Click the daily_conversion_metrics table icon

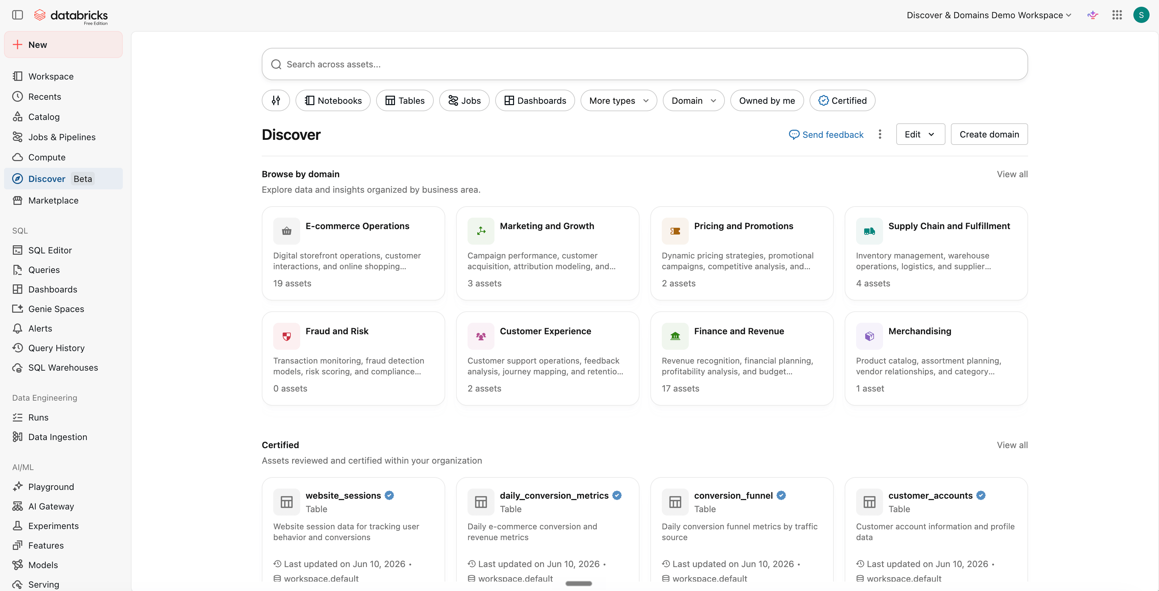click(481, 502)
